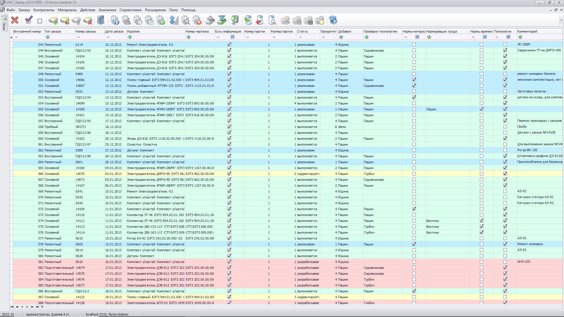
Task: Click the gear icon with green checkmark
Action: [x=161, y=20]
